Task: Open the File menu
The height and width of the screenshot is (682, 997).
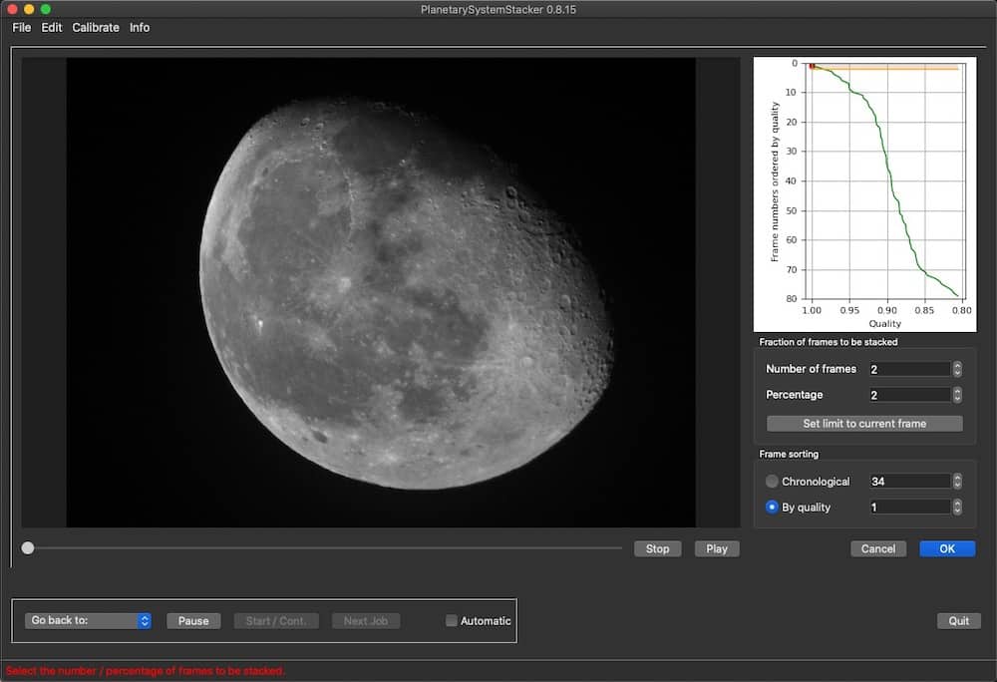Action: 21,28
